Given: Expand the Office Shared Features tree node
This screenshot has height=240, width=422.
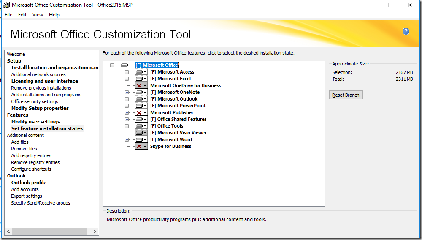Looking at the screenshot, I should pos(127,119).
